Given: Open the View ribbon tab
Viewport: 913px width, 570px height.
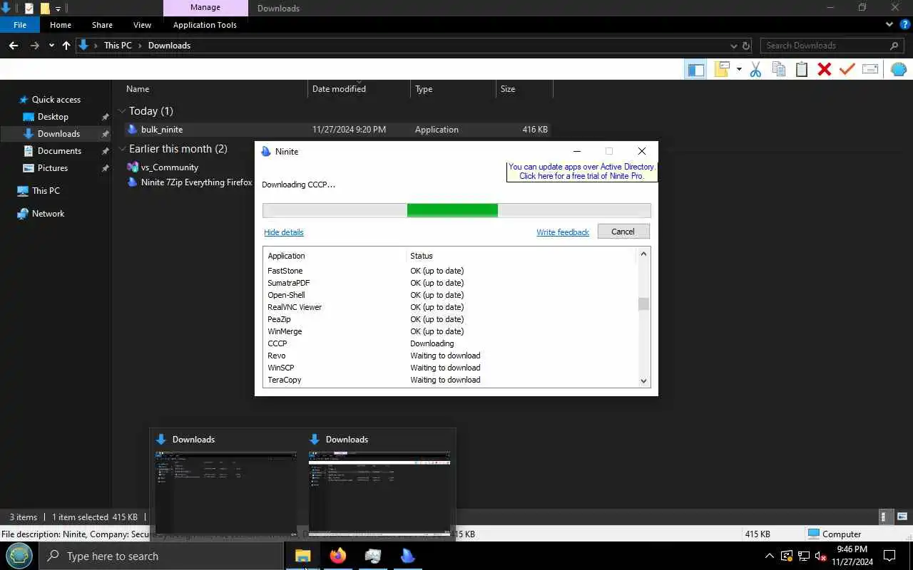Looking at the screenshot, I should coord(143,25).
